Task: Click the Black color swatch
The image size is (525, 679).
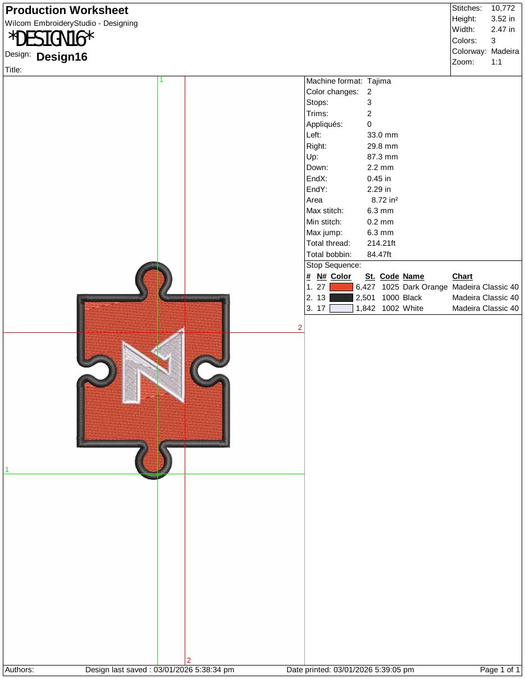Action: pyautogui.click(x=341, y=297)
